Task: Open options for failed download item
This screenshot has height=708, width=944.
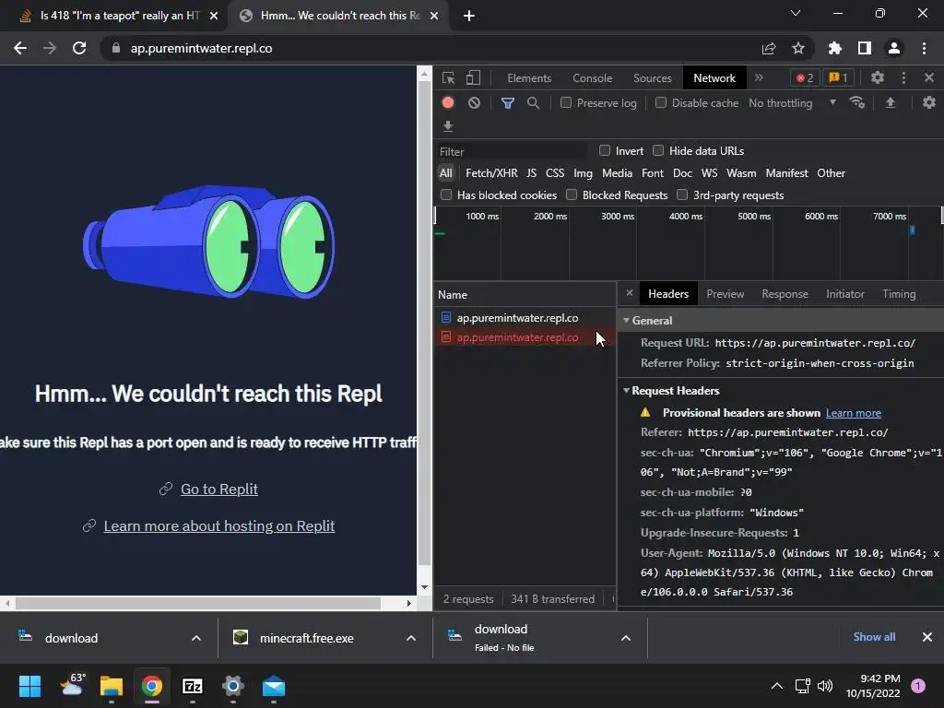Action: click(x=626, y=638)
